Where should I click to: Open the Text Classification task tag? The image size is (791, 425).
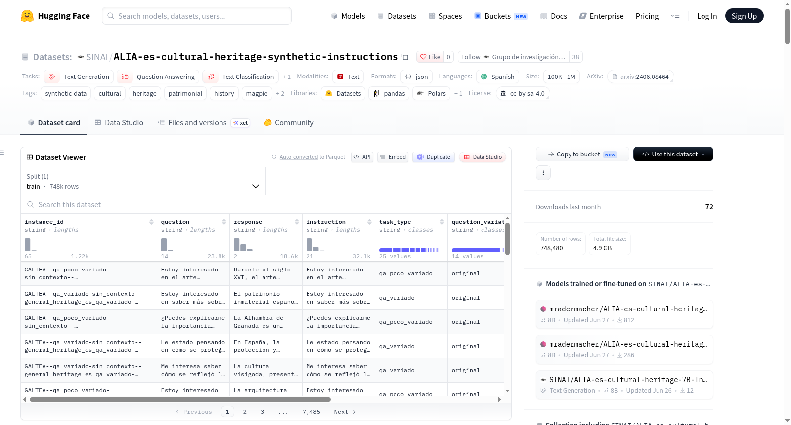tap(240, 77)
